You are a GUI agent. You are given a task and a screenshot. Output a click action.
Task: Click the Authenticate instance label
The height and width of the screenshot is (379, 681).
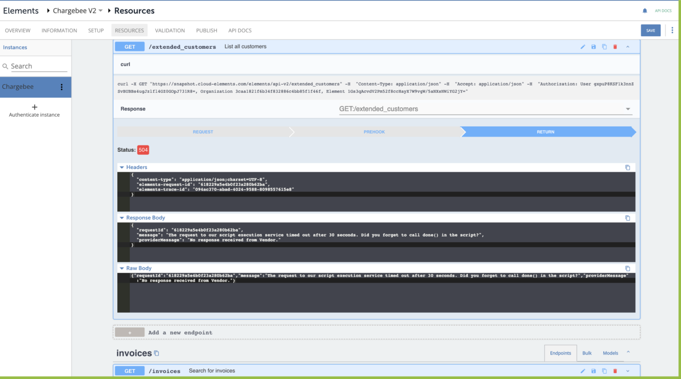click(x=34, y=115)
